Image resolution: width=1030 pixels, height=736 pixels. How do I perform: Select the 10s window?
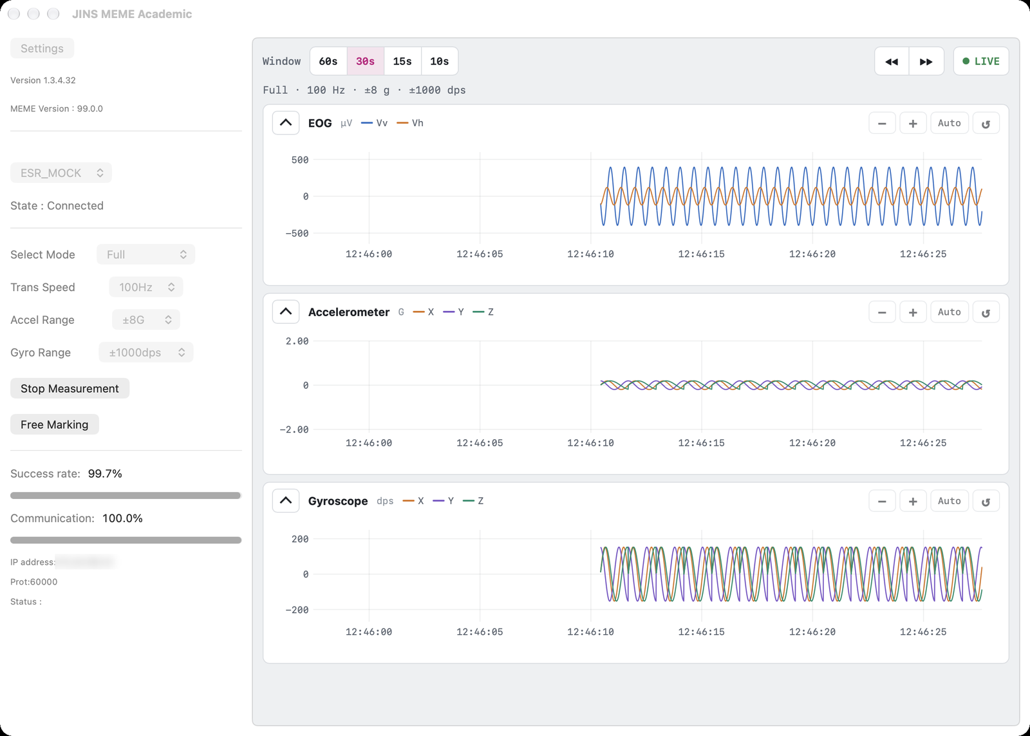pyautogui.click(x=440, y=61)
